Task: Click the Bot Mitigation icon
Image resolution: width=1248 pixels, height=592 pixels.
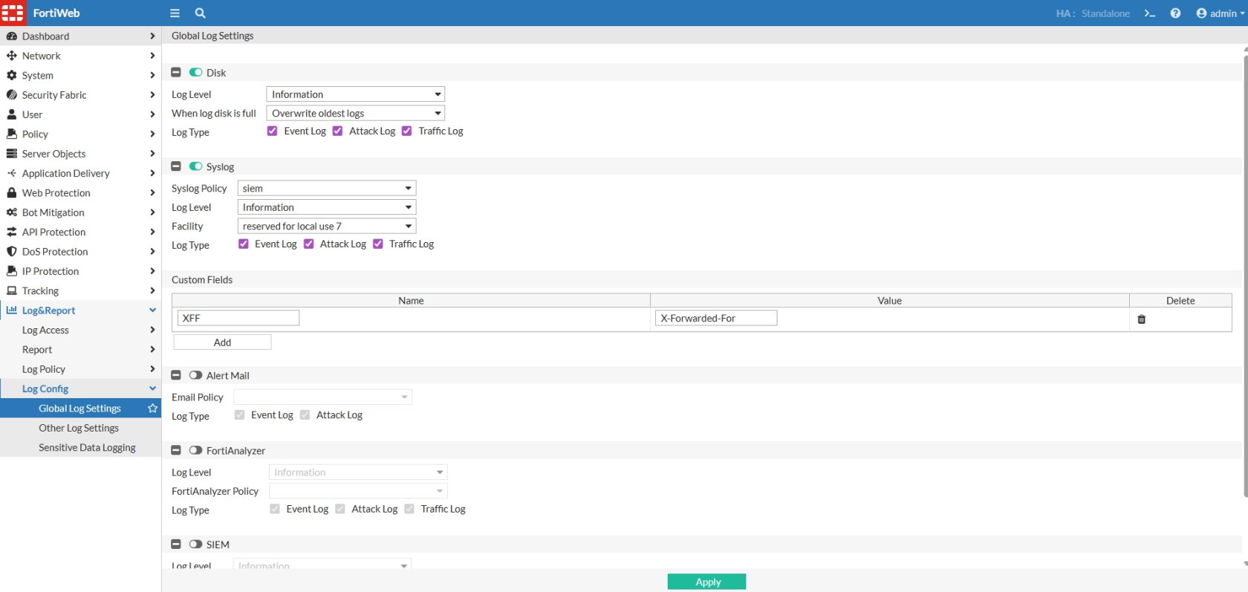Action: point(12,212)
